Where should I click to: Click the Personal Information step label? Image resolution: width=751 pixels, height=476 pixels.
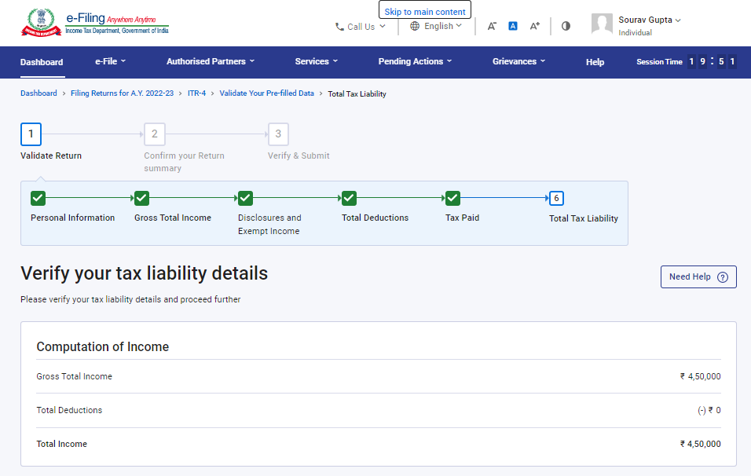point(73,218)
